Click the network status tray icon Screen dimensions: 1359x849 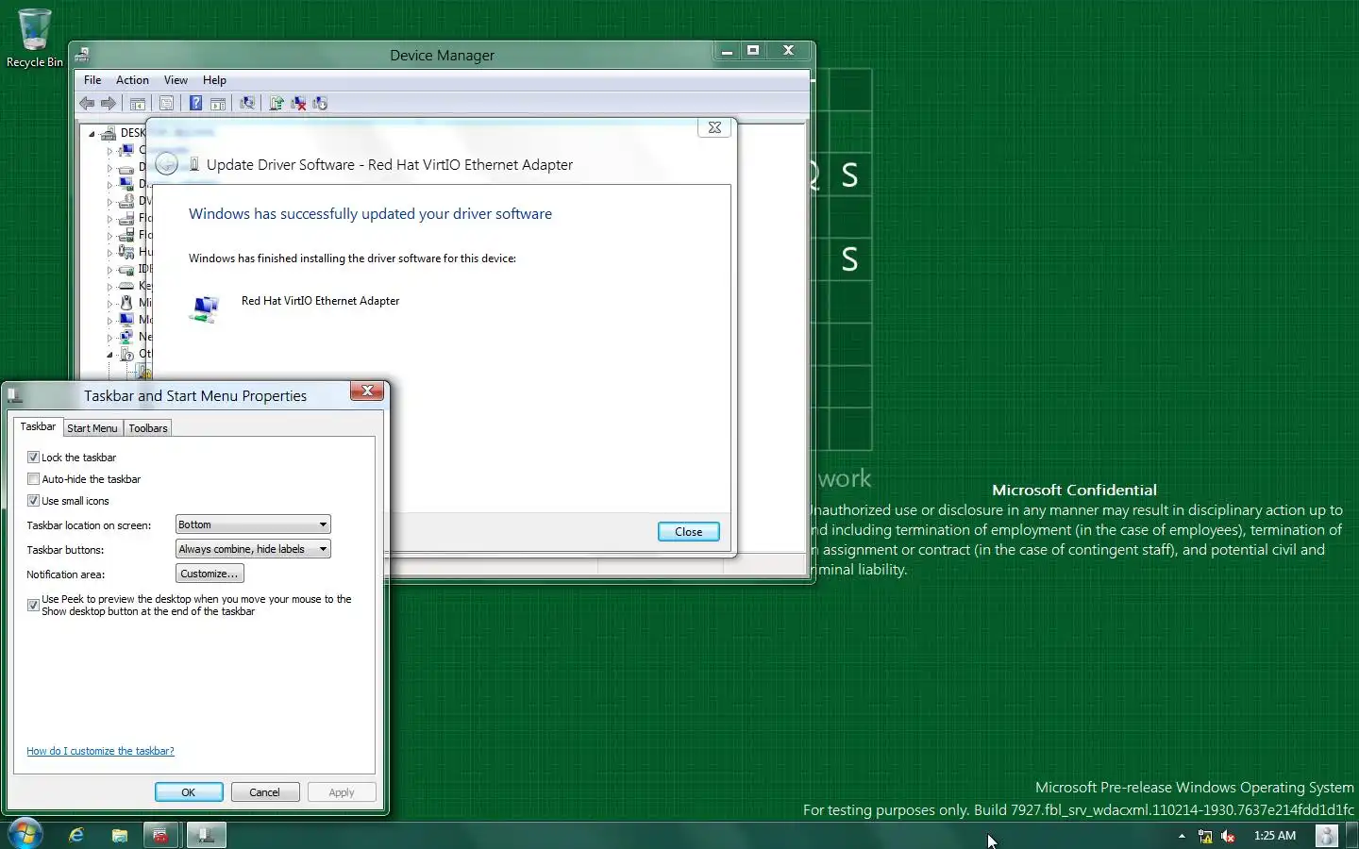1205,836
